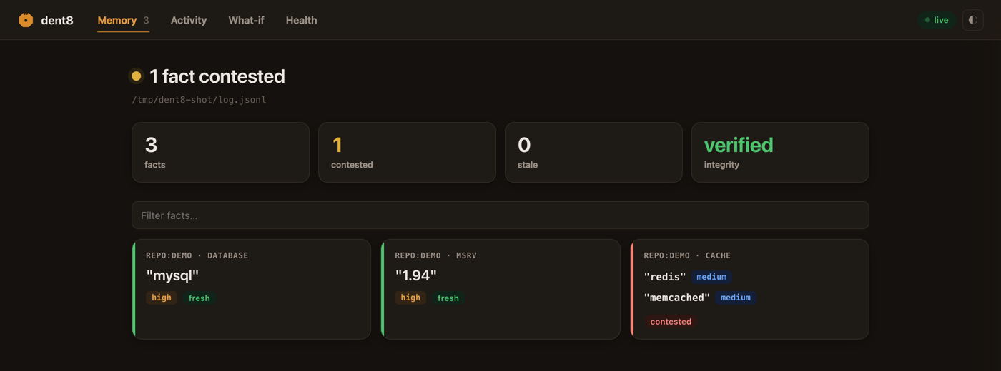The width and height of the screenshot is (1001, 371).
Task: Click the dent8 hexagon logo icon
Action: tap(26, 20)
